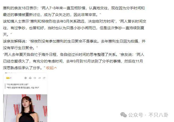Click the font size icon in the embedded article
This screenshot has height=122, width=174.
tap(40, 78)
